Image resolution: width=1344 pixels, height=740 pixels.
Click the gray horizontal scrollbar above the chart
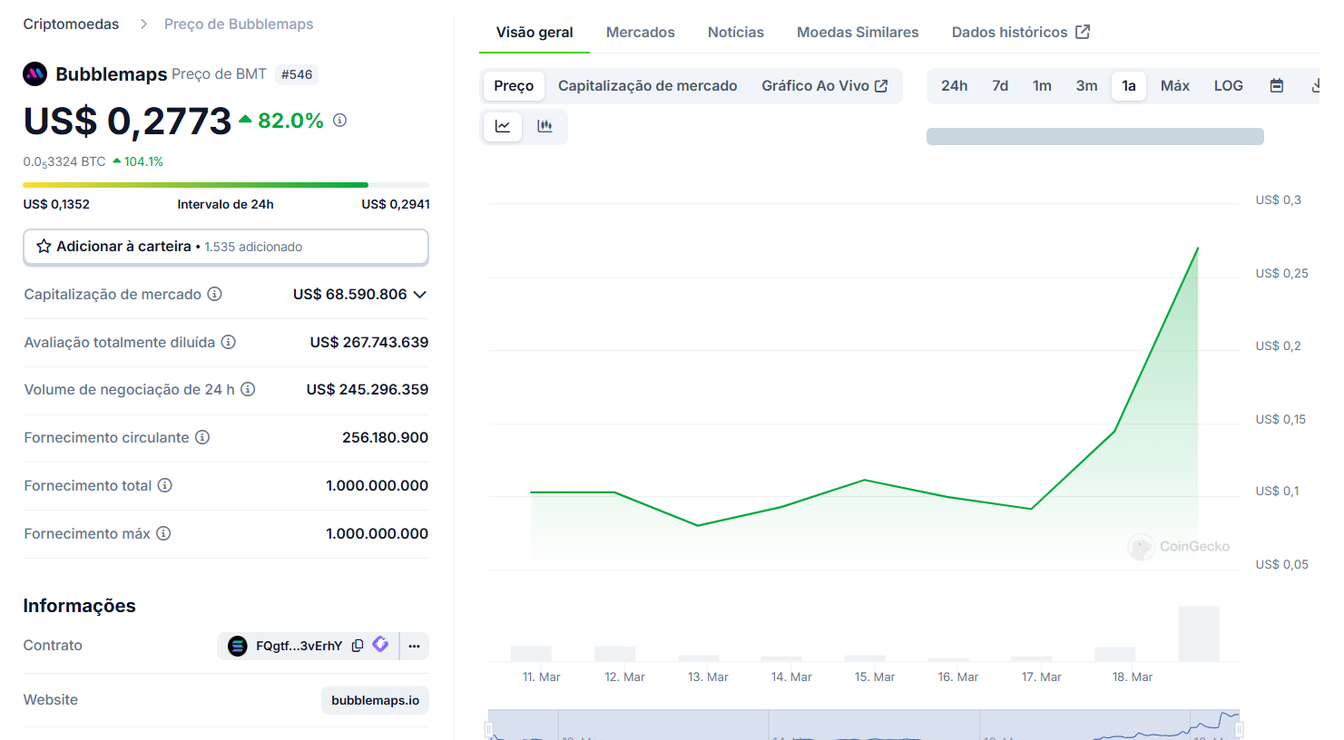tap(1095, 136)
